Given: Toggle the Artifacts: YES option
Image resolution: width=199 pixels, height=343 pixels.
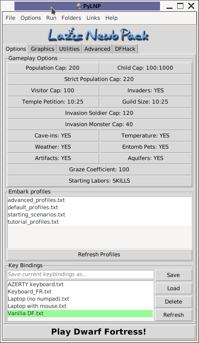Looking at the screenshot, I should pyautogui.click(x=53, y=158).
